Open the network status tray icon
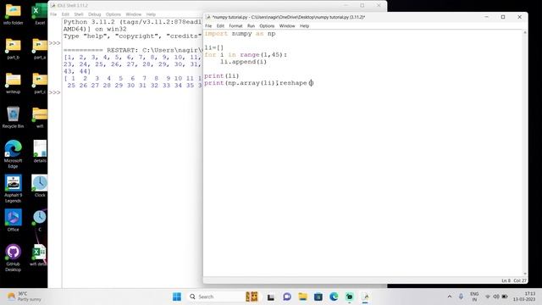This screenshot has width=542, height=305. pyautogui.click(x=488, y=297)
